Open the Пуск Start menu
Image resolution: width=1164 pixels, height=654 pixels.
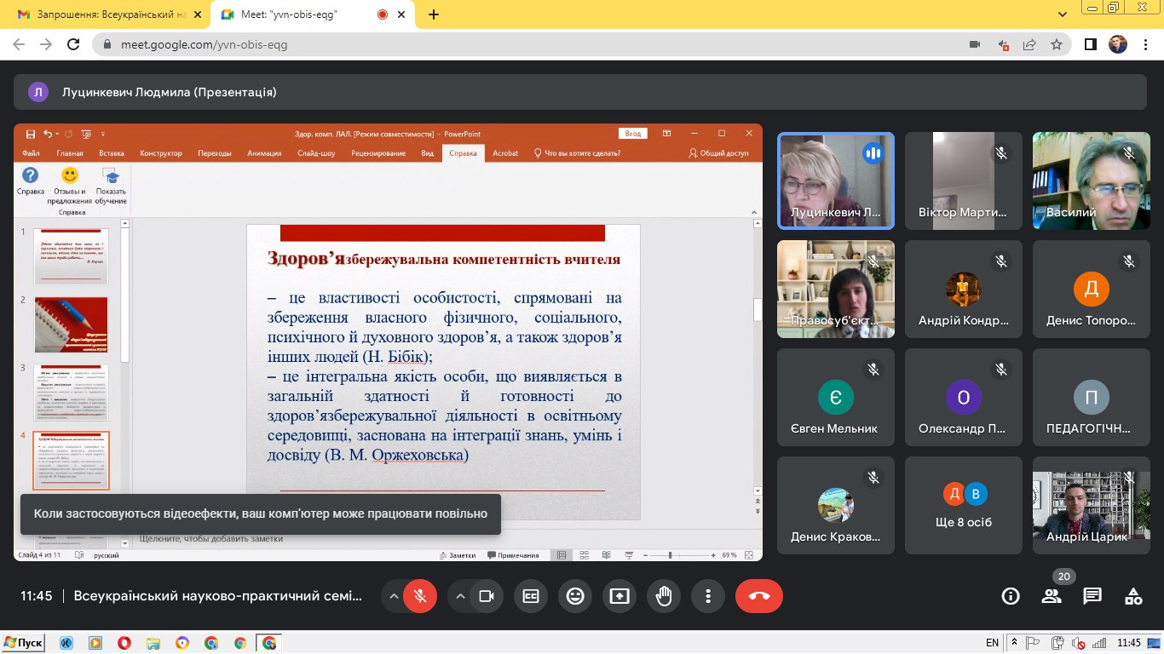click(23, 643)
